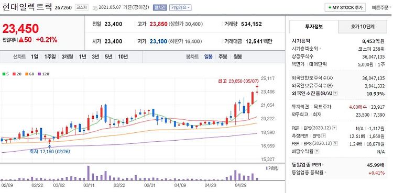Switch to the 호가10단계 tab
The image size is (393, 193).
[363, 27]
